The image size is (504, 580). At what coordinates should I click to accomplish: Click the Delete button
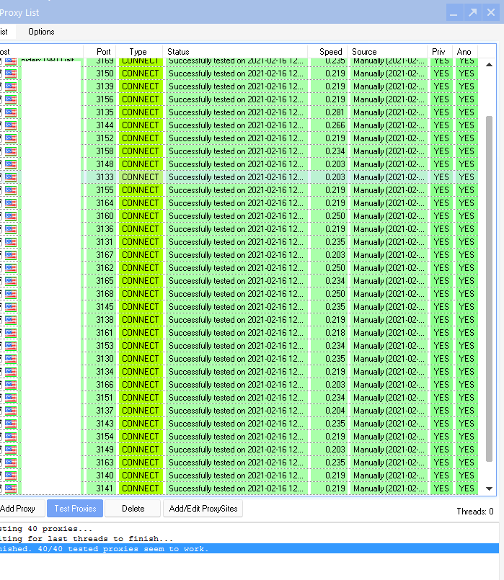click(133, 509)
